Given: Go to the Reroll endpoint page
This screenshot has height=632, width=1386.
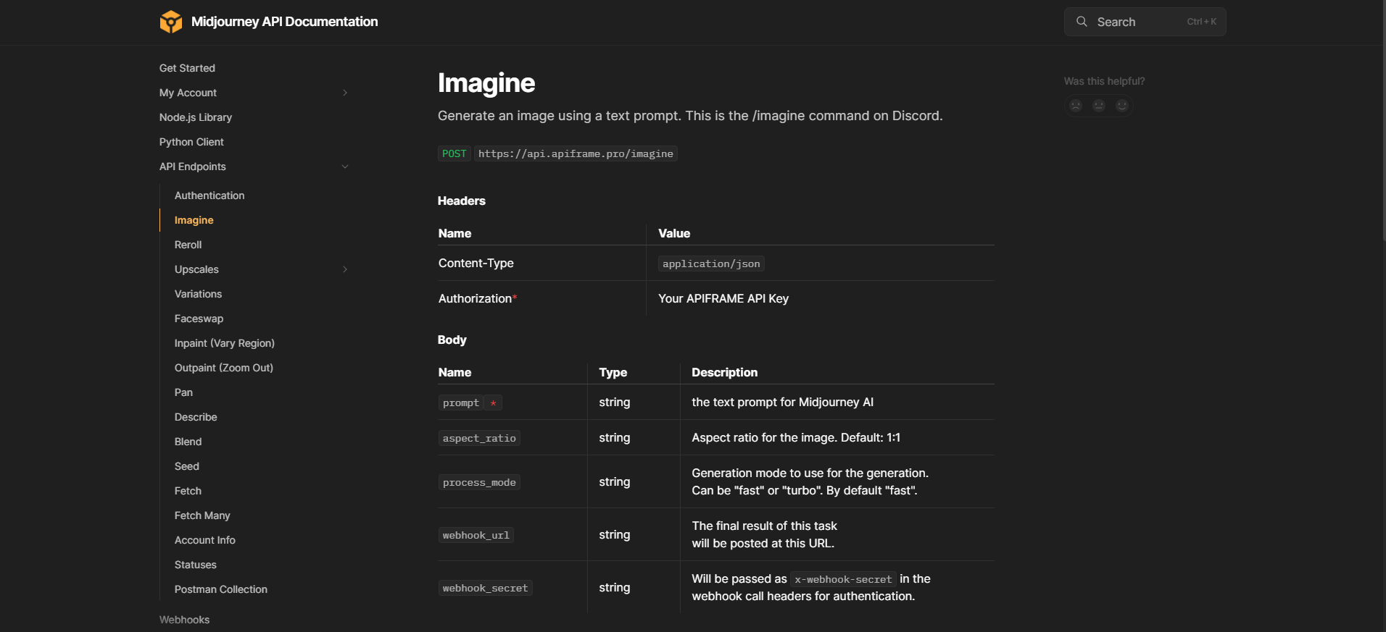Looking at the screenshot, I should [188, 245].
